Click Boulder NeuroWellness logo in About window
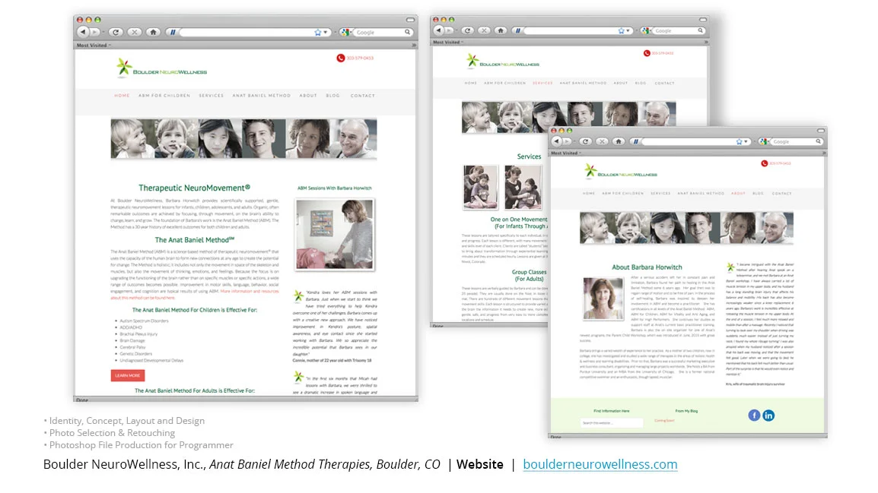The height and width of the screenshot is (493, 878). [620, 172]
